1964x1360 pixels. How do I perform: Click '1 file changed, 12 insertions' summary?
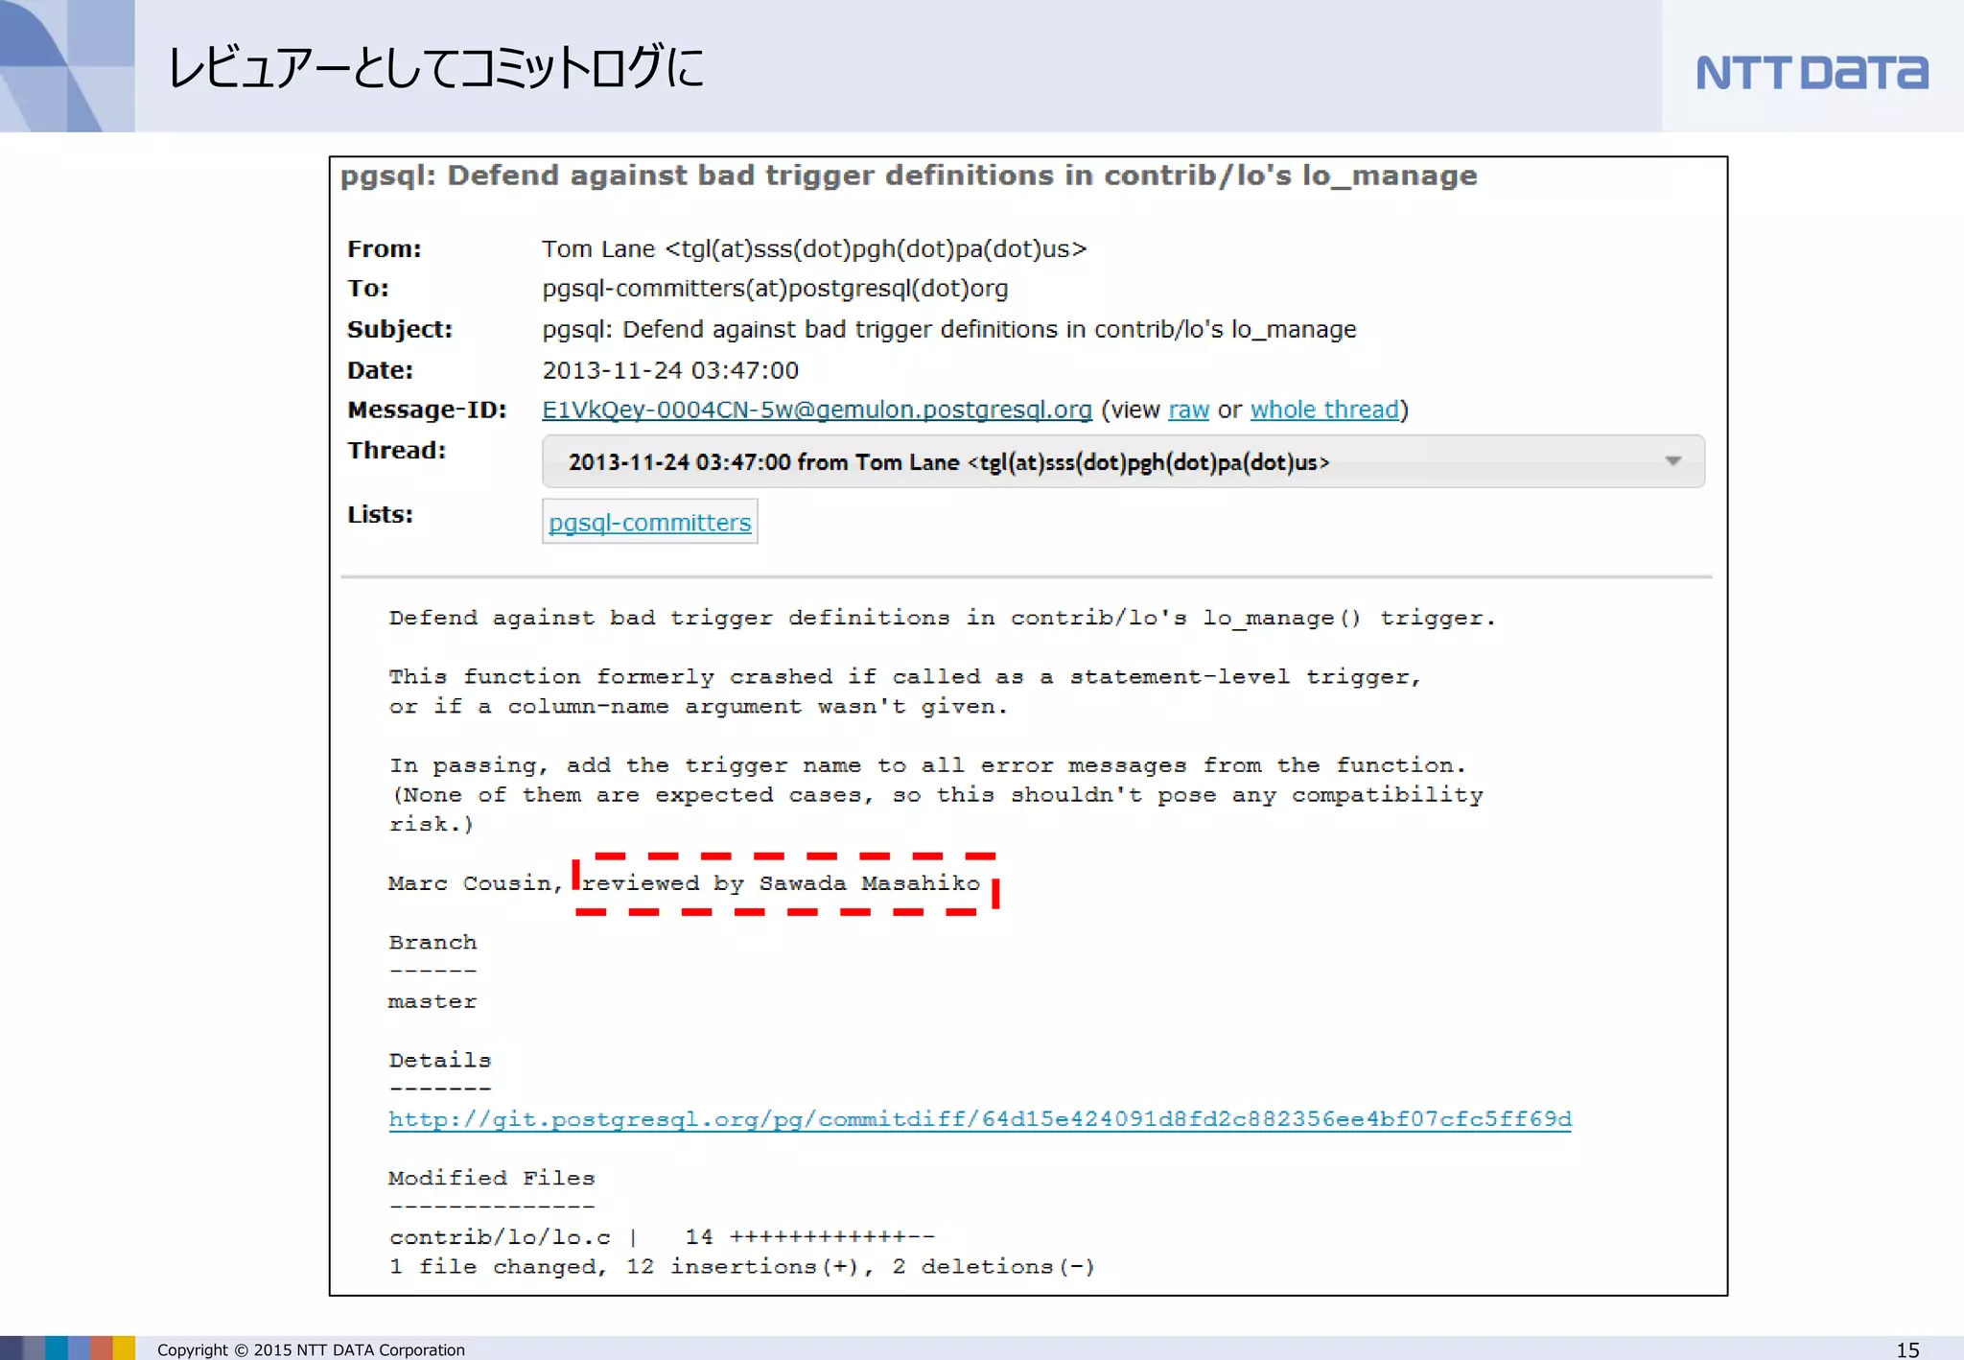pyautogui.click(x=740, y=1267)
